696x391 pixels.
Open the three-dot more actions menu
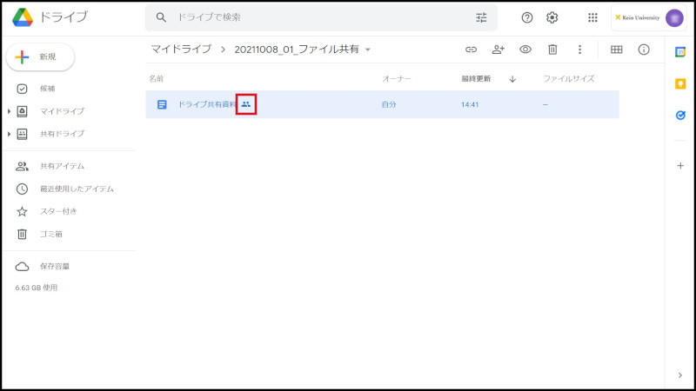579,50
